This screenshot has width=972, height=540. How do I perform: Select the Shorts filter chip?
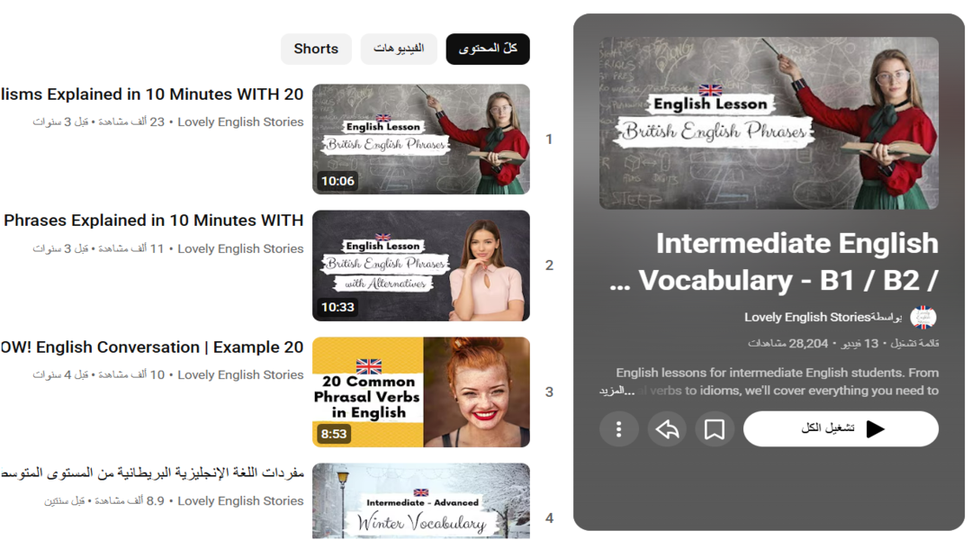pyautogui.click(x=316, y=49)
